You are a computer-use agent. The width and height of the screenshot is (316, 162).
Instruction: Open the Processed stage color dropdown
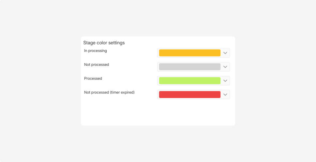193,81
